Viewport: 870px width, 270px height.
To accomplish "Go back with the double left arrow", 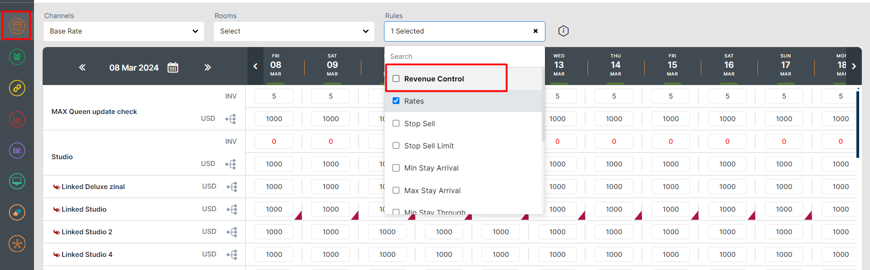I will [82, 67].
